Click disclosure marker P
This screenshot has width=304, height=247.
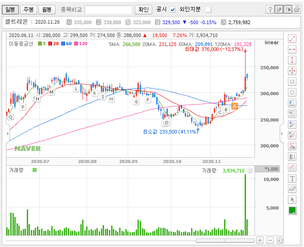(23, 107)
